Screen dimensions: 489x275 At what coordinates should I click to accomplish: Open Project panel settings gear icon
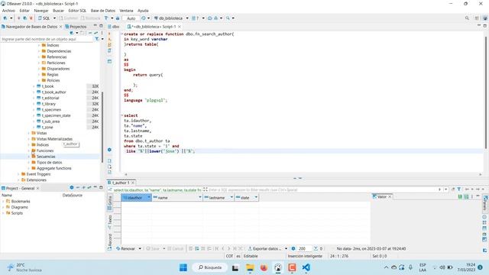coord(72,188)
